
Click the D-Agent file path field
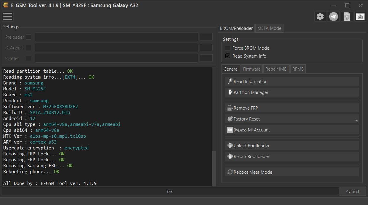tap(117, 48)
